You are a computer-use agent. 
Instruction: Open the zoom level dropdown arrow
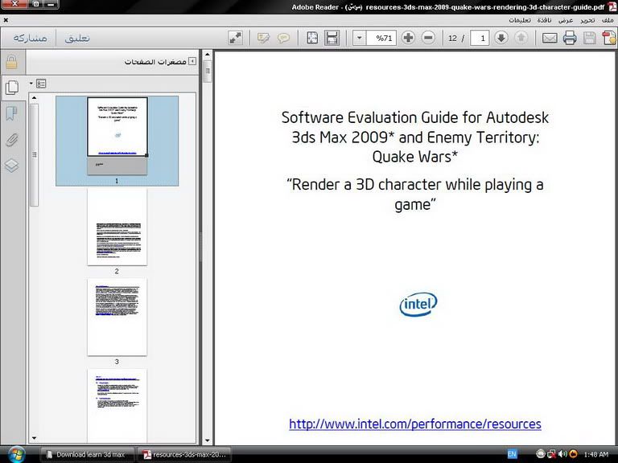tap(359, 39)
